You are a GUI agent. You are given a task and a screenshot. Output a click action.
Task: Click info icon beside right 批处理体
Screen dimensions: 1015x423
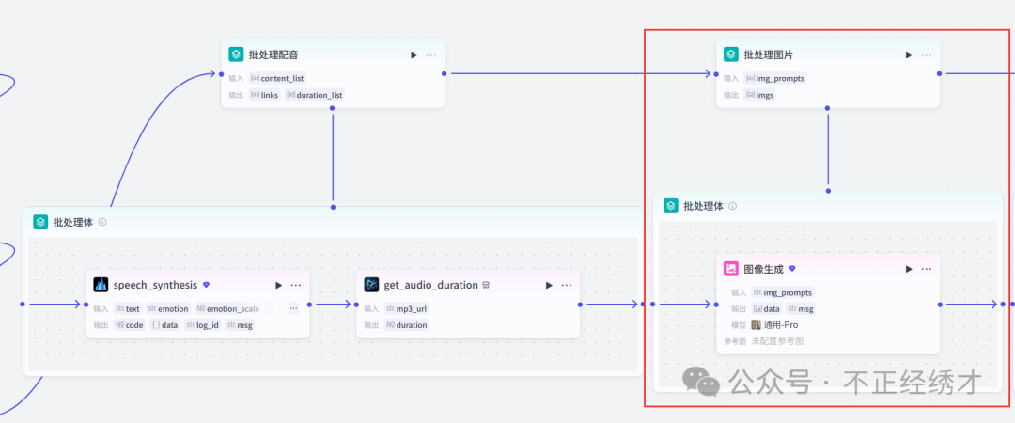(733, 206)
